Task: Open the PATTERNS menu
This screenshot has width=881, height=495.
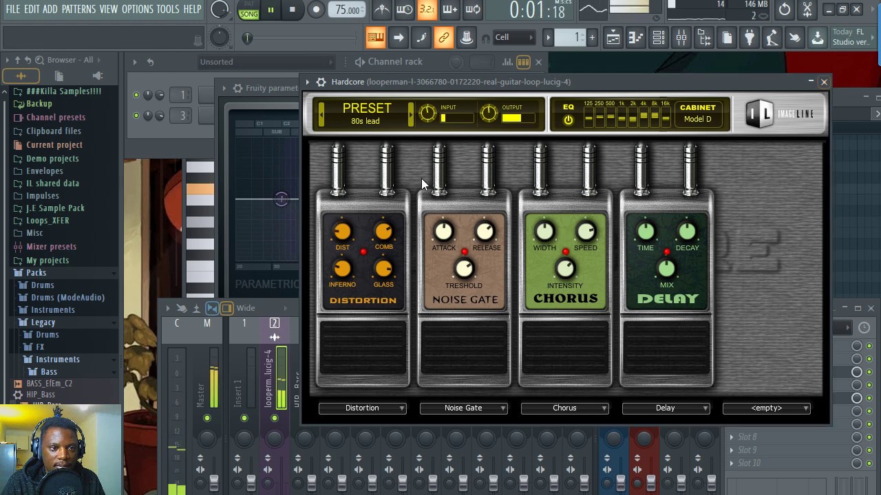Action: pos(78,9)
